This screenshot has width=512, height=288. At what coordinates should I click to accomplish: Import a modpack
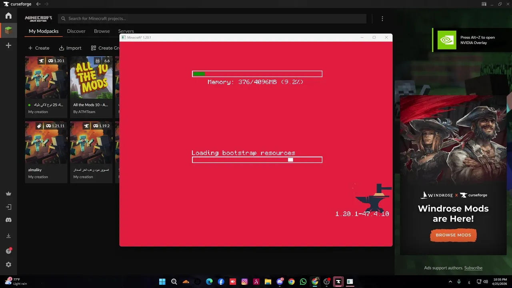point(70,48)
